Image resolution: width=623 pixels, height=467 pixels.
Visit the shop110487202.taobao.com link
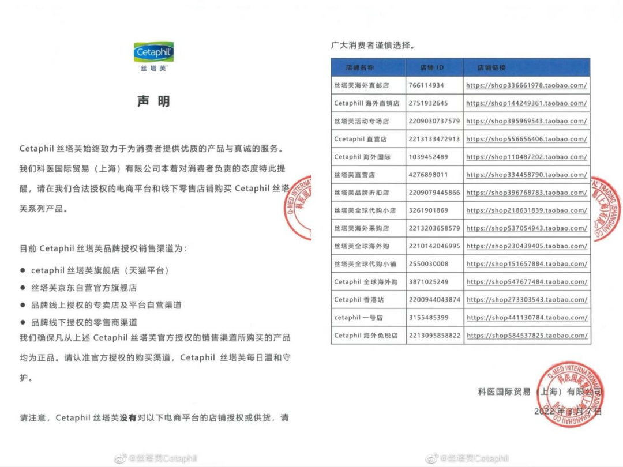tap(526, 157)
